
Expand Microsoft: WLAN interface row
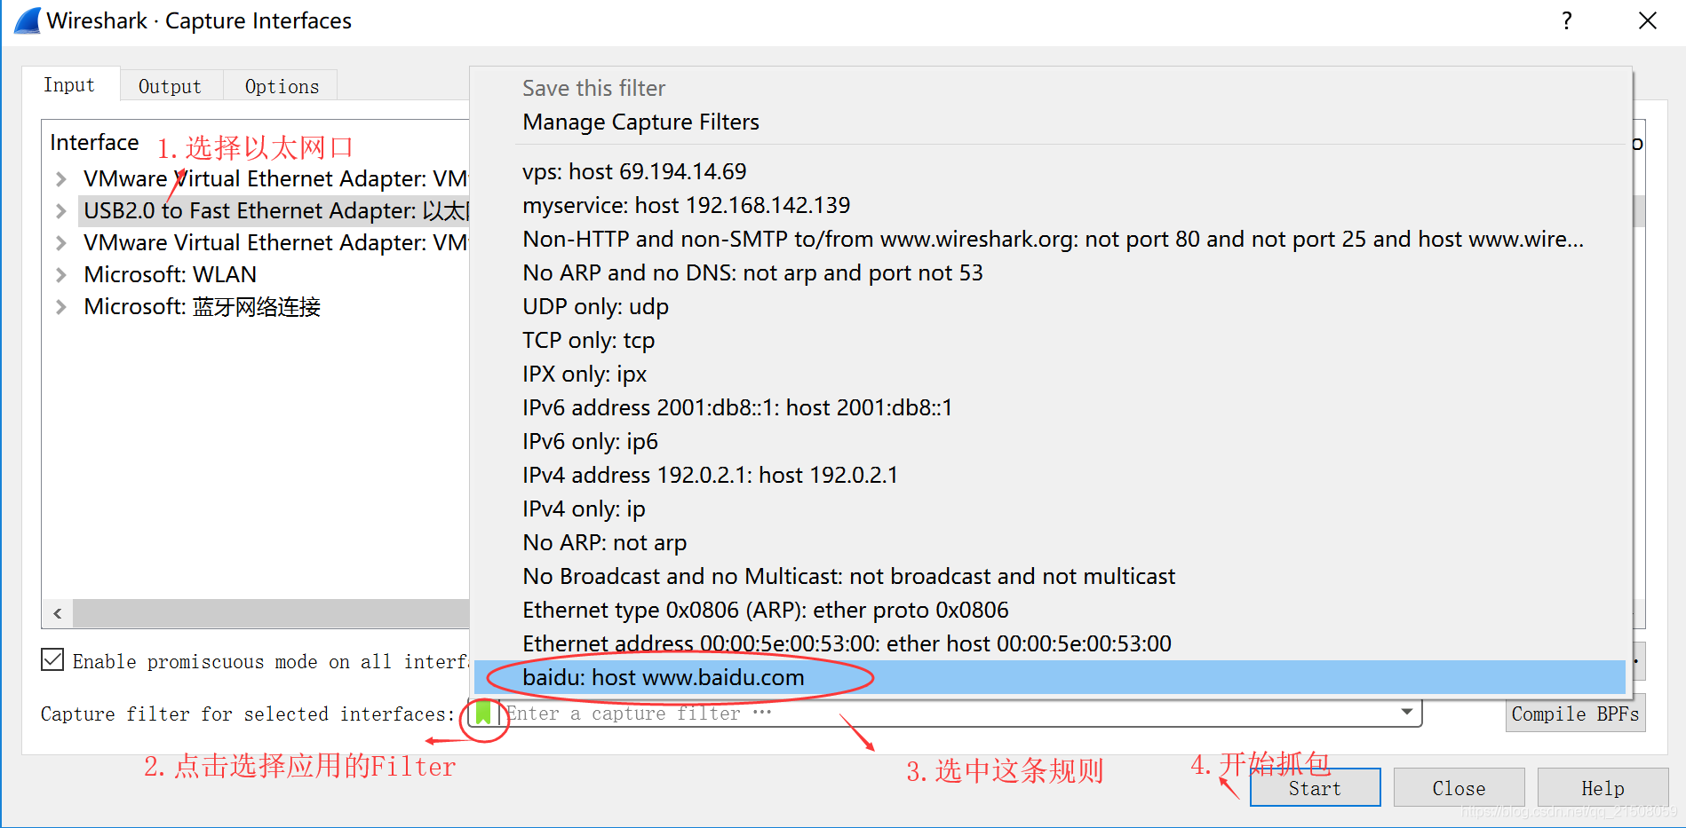tap(60, 274)
